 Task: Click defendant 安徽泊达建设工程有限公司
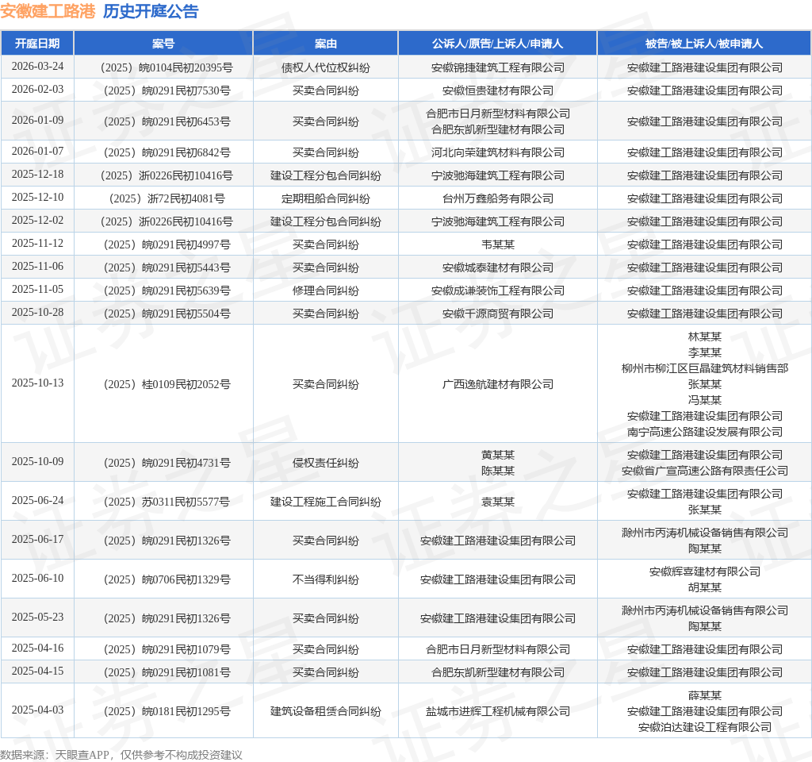tap(704, 727)
